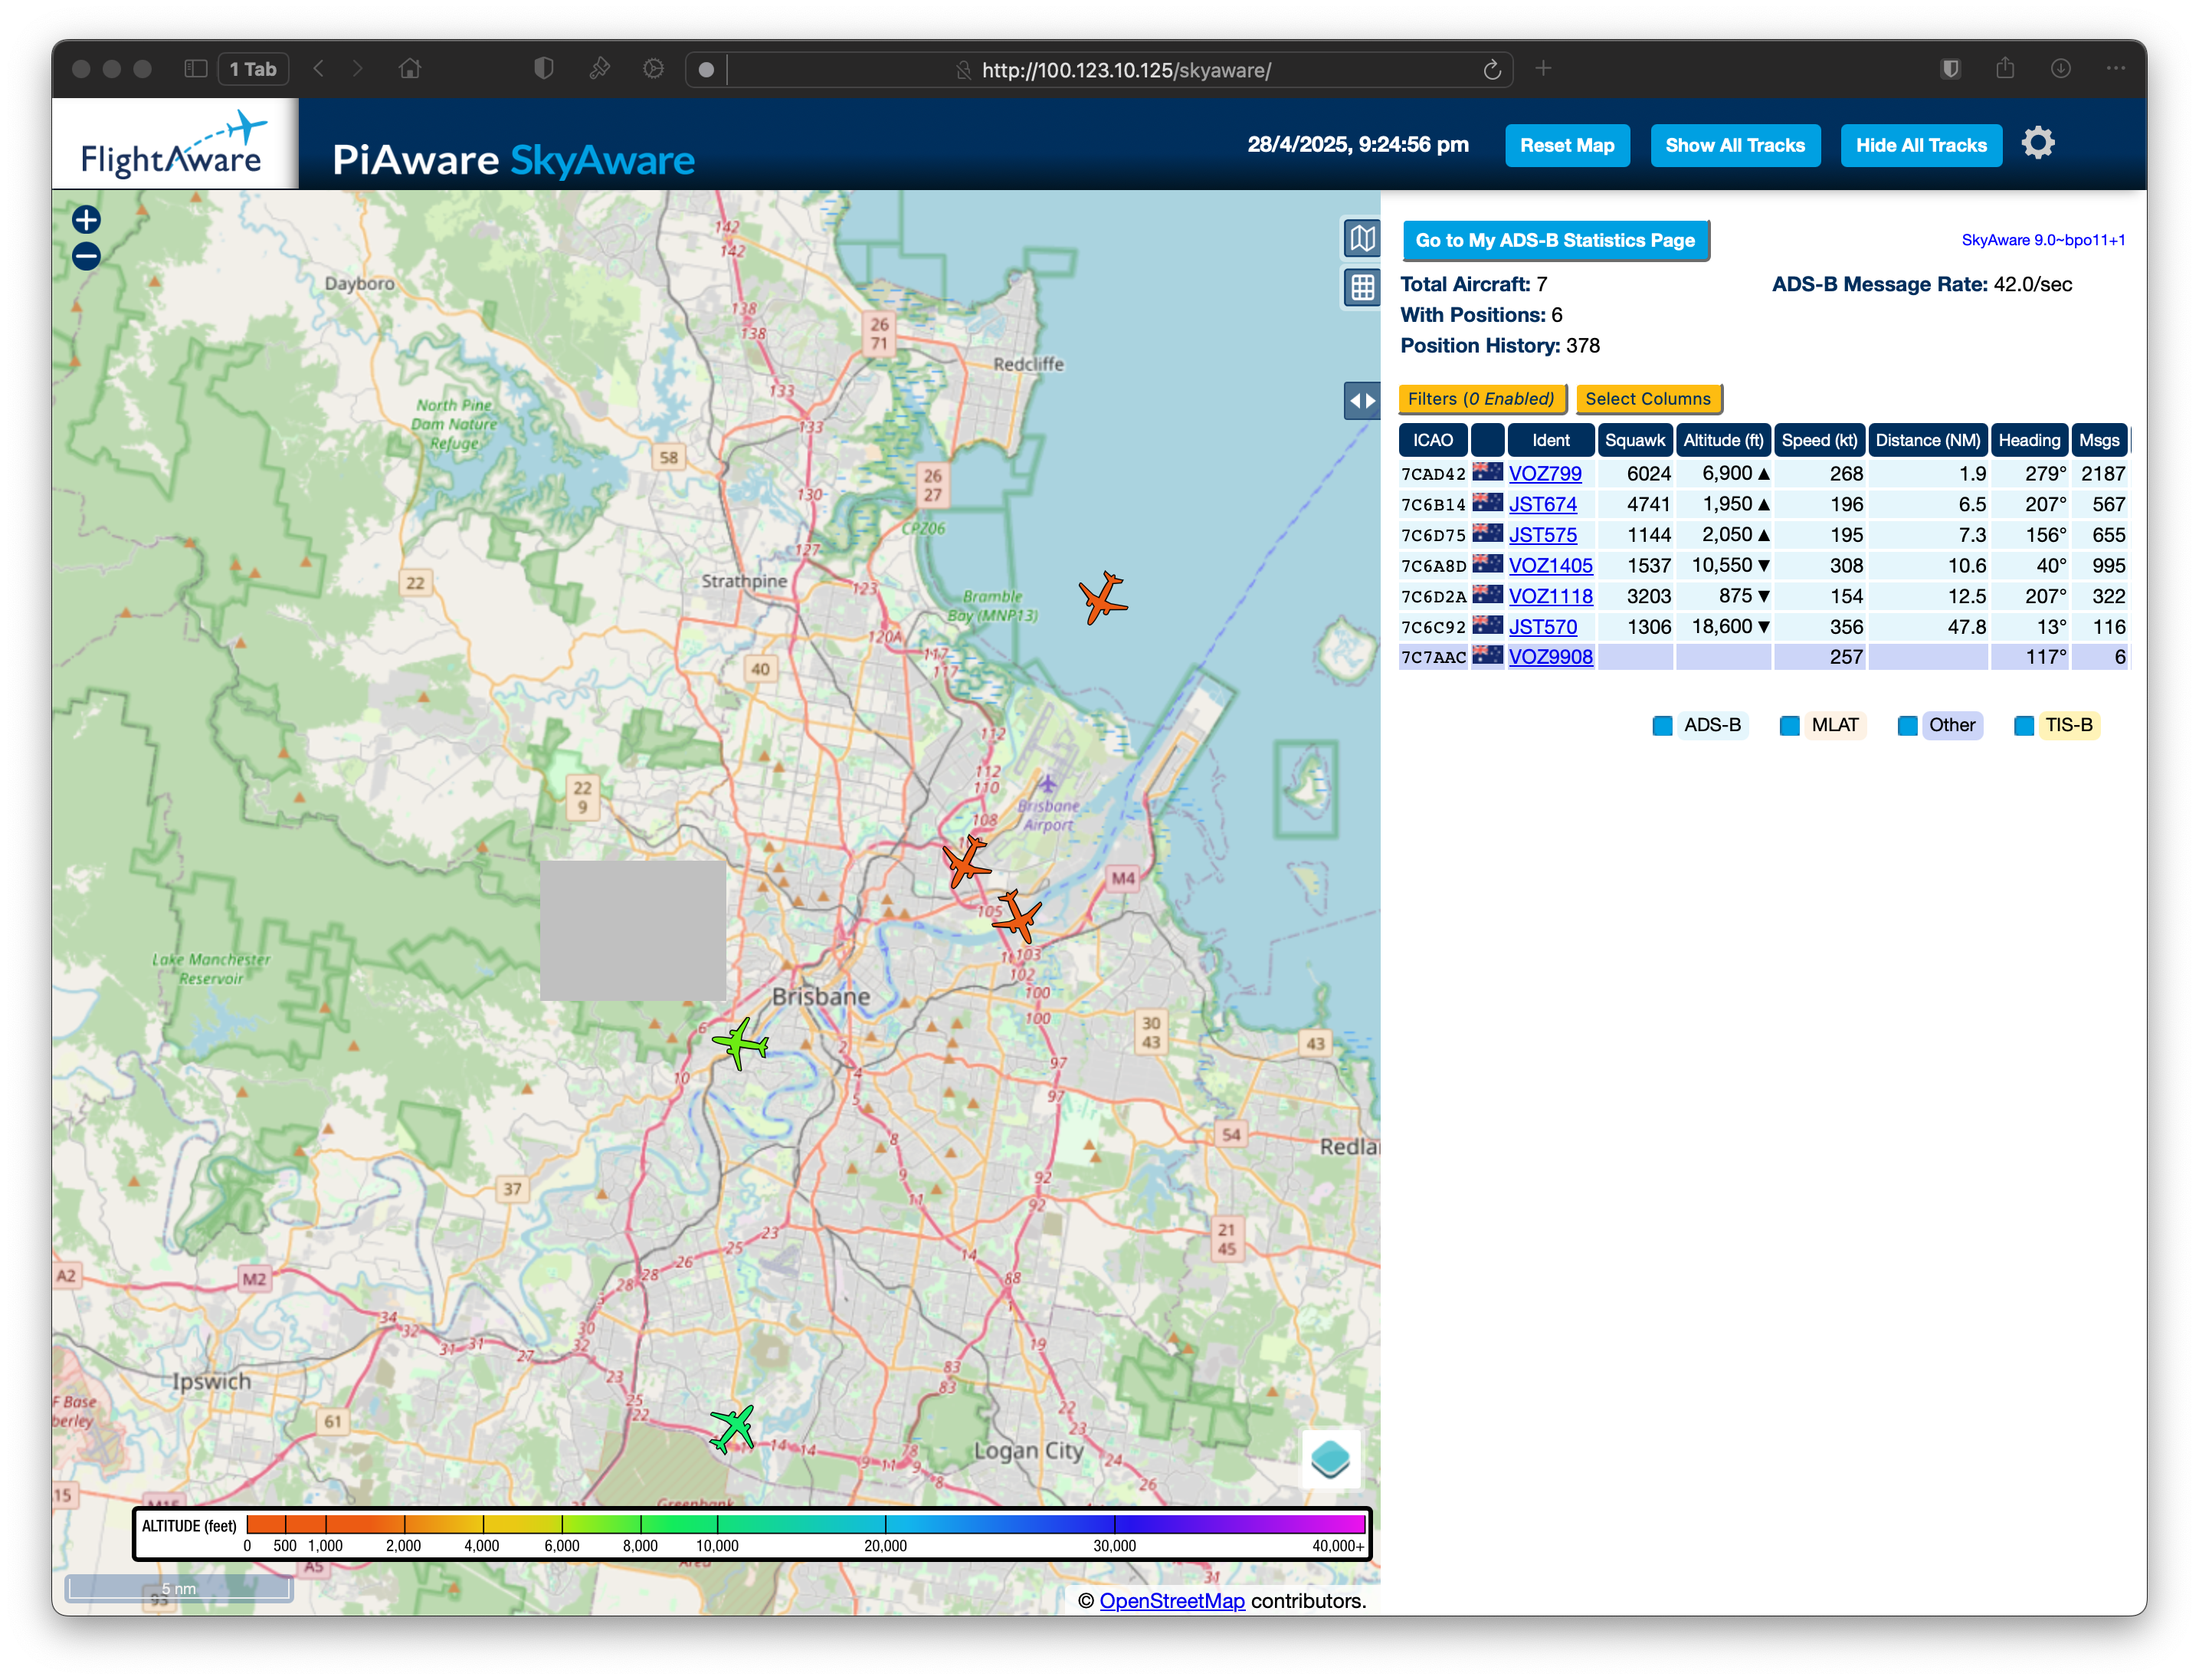
Task: Go back in browser history
Action: coord(319,68)
